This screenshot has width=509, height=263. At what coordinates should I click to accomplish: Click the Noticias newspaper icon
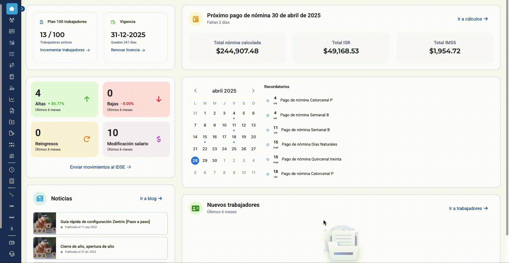point(40,199)
